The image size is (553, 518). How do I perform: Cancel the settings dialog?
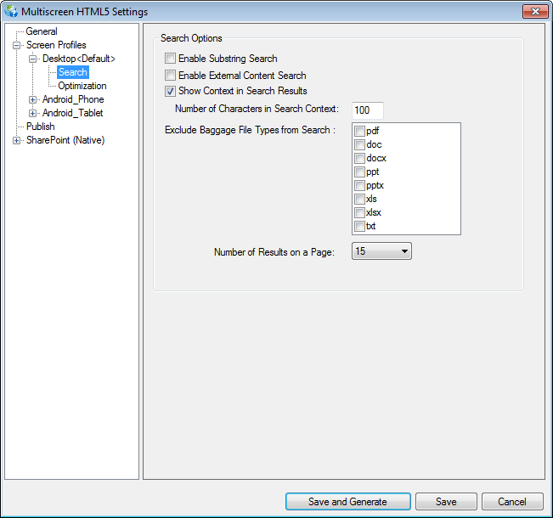point(512,502)
